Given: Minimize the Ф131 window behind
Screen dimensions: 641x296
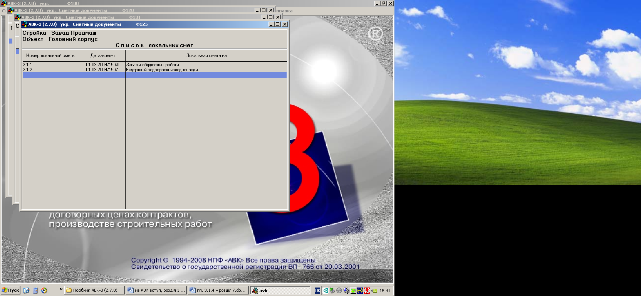Looking at the screenshot, I should pyautogui.click(x=264, y=17).
